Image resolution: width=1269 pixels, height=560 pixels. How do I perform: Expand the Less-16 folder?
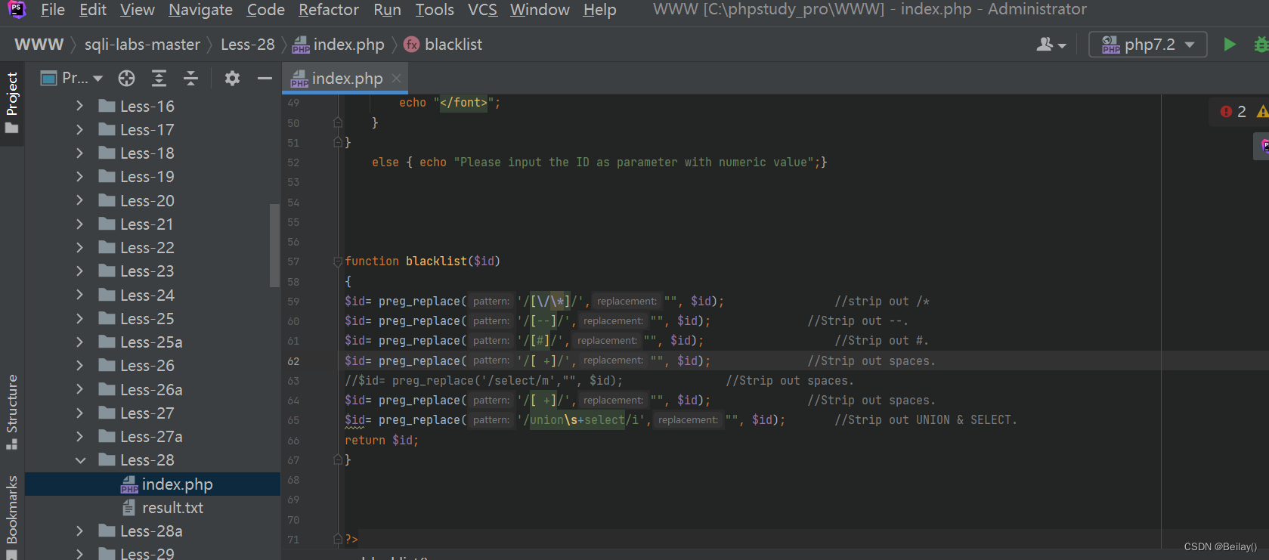80,107
